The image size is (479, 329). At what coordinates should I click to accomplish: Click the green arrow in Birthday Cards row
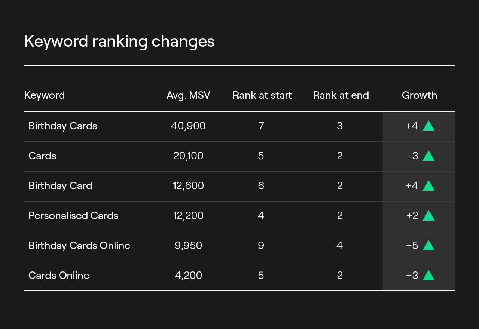point(428,126)
